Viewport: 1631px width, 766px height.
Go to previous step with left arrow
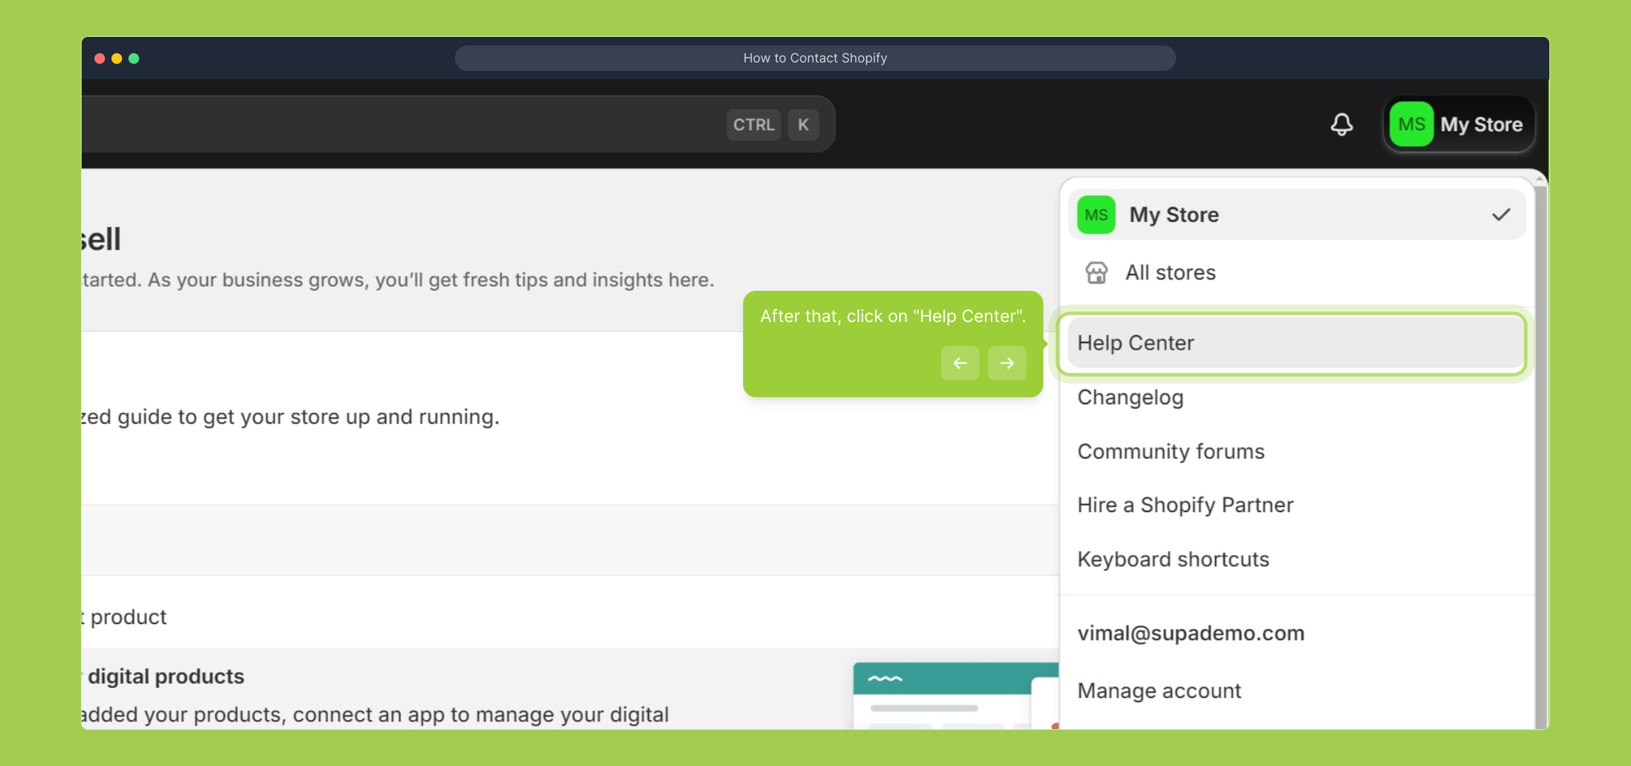click(960, 363)
